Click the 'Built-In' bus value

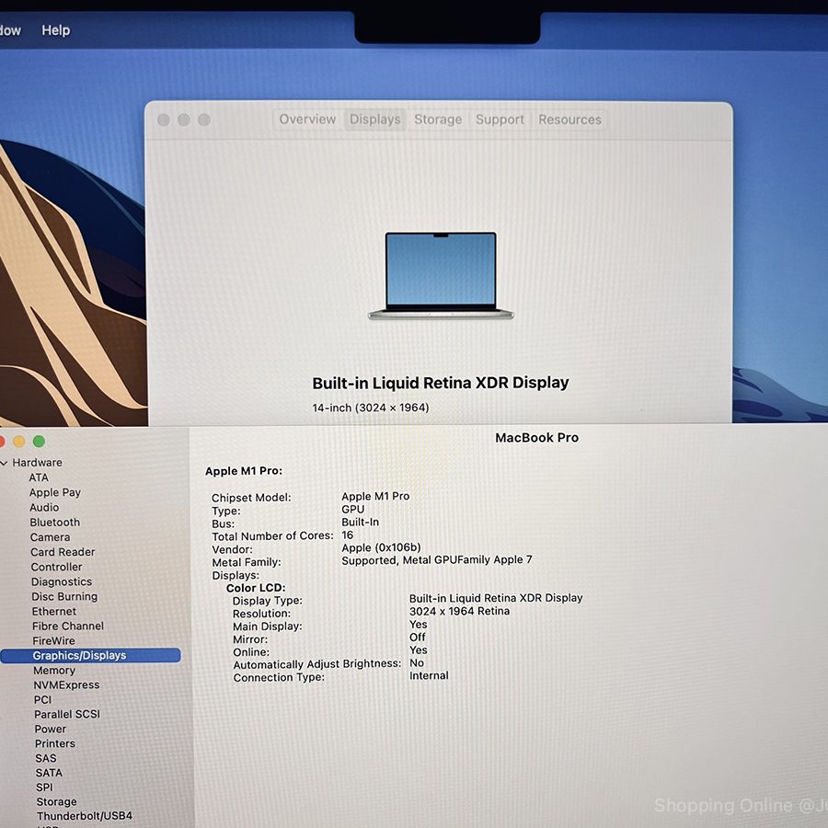click(360, 522)
